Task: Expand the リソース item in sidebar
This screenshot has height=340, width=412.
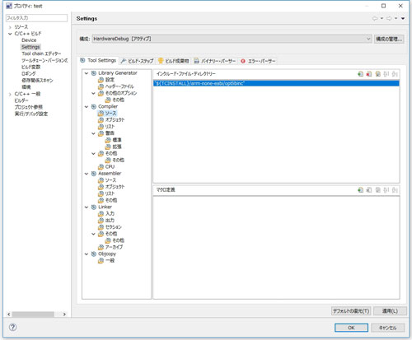Action: coord(10,27)
